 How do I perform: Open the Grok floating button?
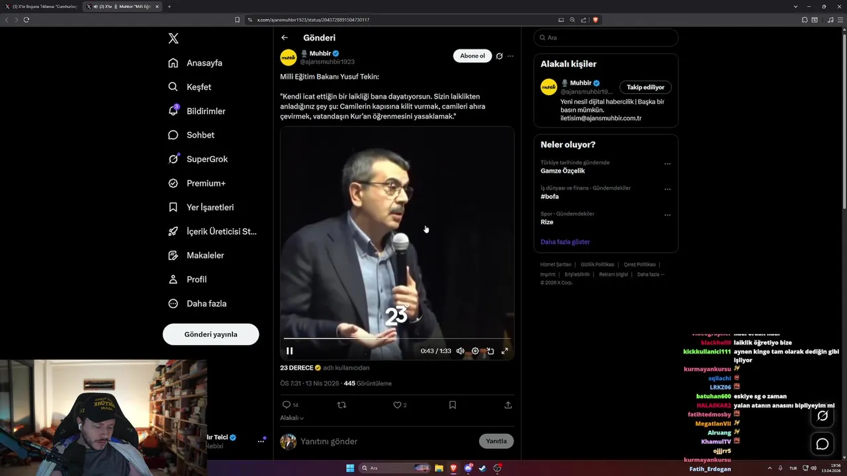pos(823,416)
